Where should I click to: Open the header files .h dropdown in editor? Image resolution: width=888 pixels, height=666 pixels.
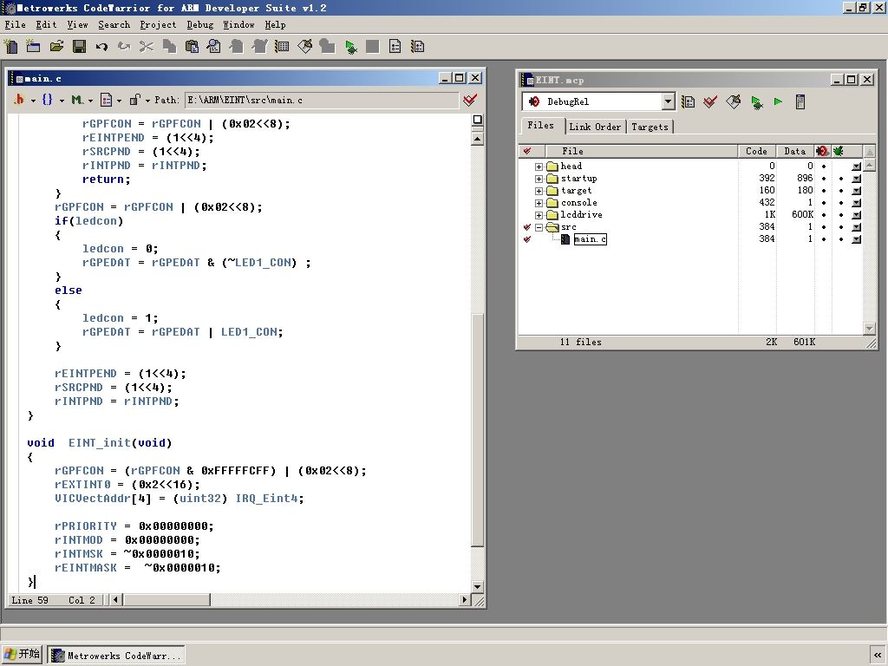click(23, 101)
